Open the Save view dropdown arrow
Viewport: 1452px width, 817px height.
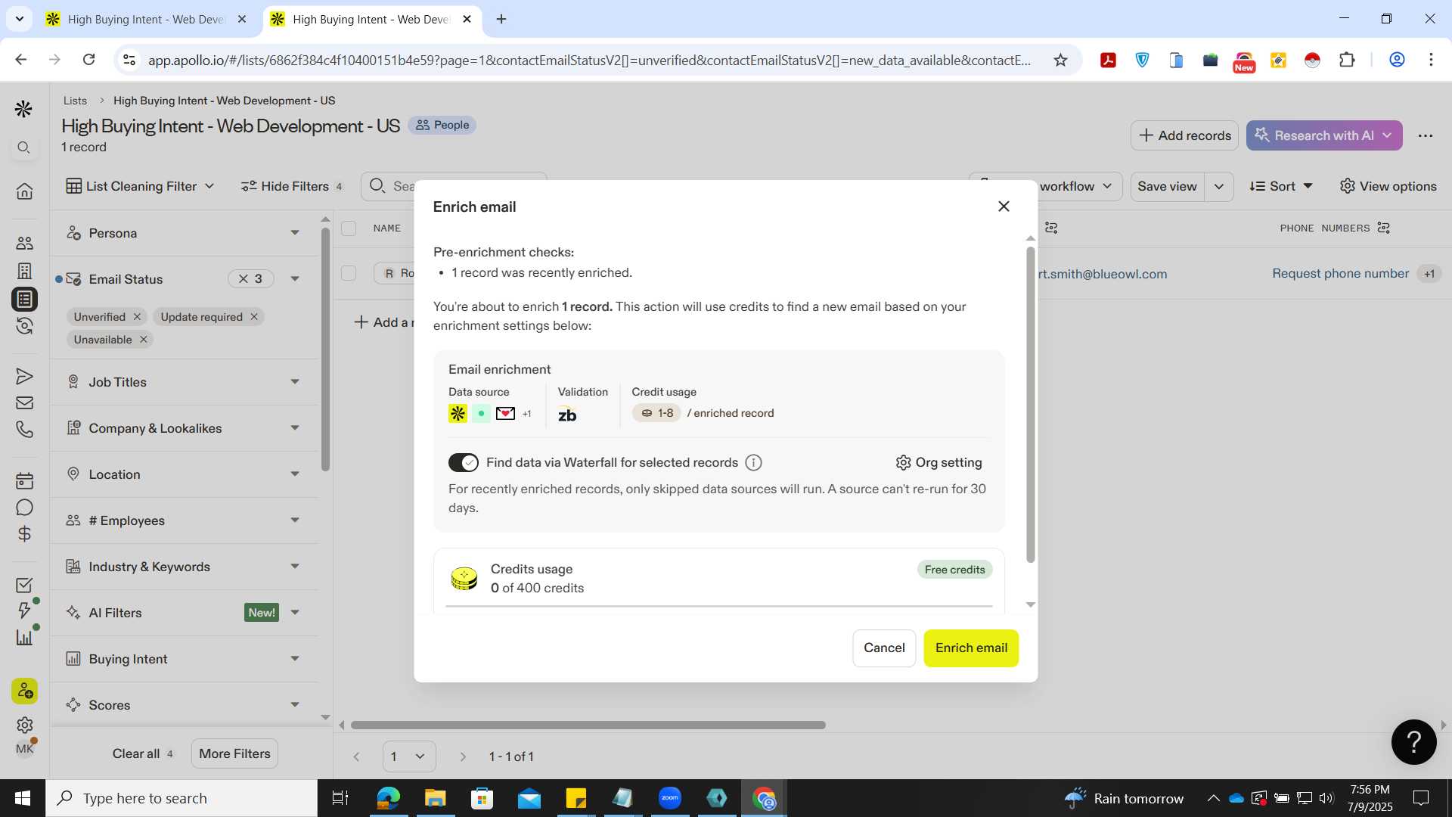coord(1218,187)
